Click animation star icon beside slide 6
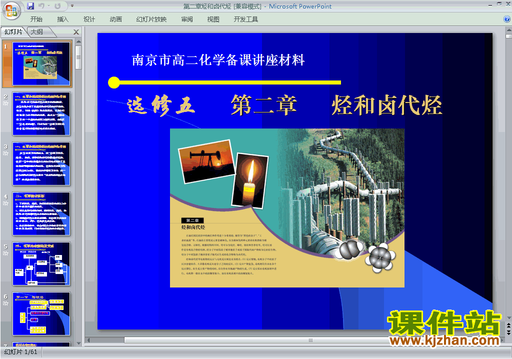The image size is (512, 359). [5, 303]
